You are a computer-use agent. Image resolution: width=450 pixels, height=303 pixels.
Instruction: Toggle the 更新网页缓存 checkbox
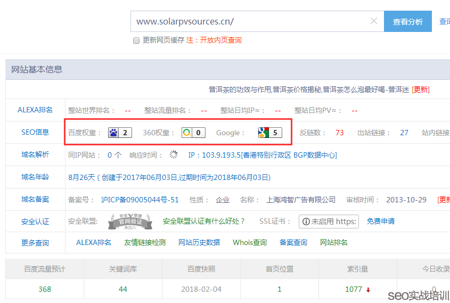click(136, 40)
